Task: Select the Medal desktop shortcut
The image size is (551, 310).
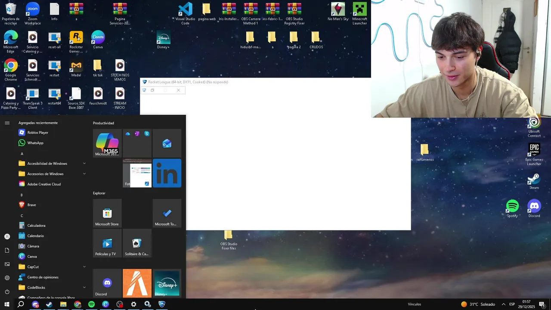Action: click(76, 68)
